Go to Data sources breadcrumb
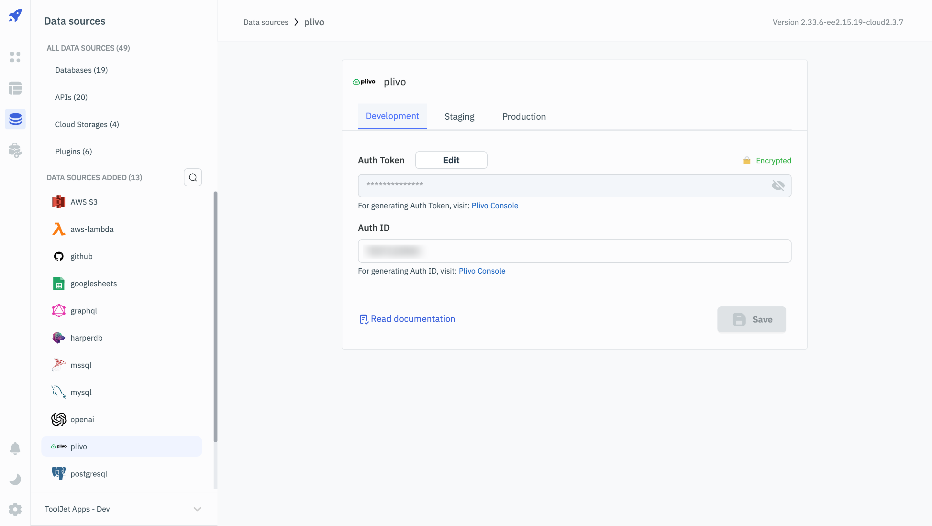The image size is (932, 526). 266,22
